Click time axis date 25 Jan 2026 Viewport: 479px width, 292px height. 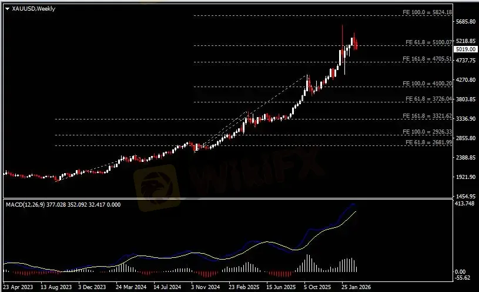pyautogui.click(x=356, y=287)
